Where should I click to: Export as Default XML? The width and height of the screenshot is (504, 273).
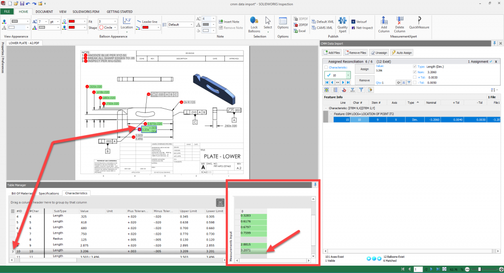pyautogui.click(x=323, y=22)
